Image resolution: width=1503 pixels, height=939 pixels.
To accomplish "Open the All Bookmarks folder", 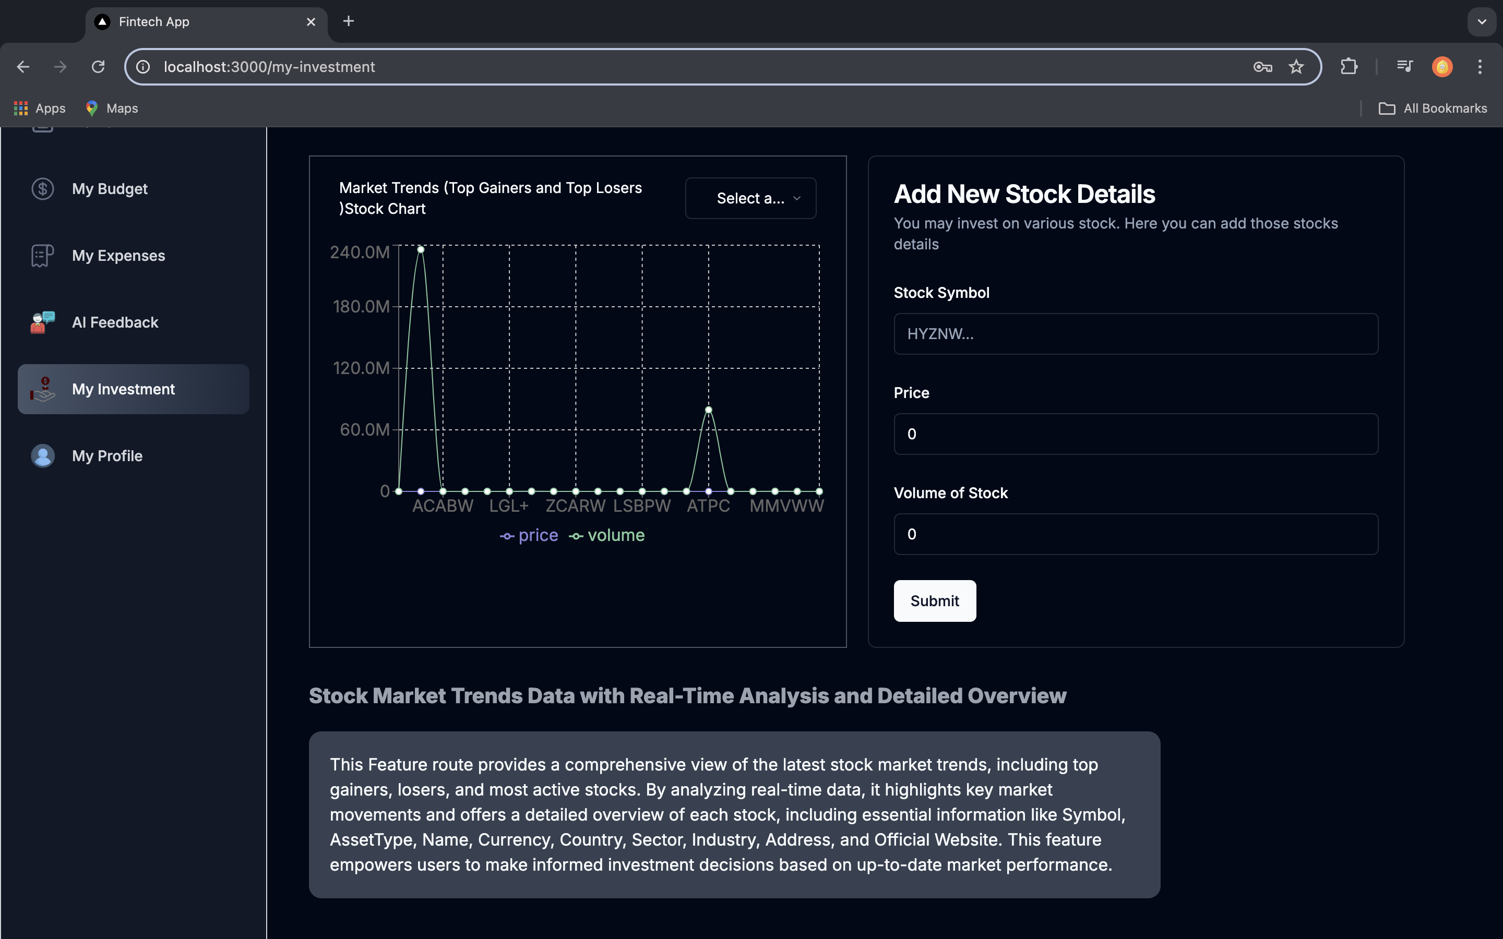I will click(x=1433, y=109).
